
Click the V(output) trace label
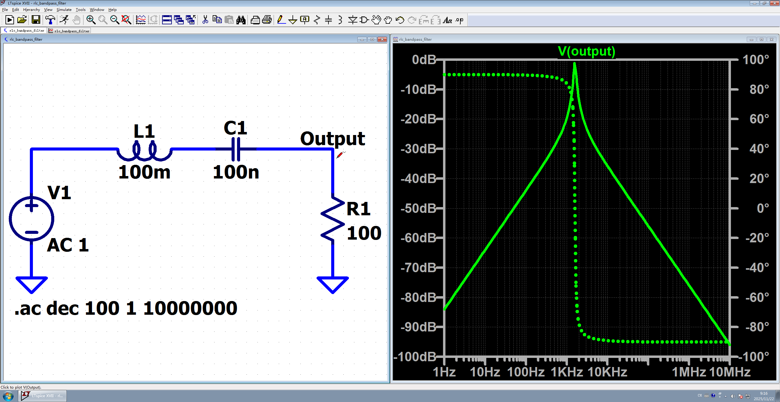(586, 51)
